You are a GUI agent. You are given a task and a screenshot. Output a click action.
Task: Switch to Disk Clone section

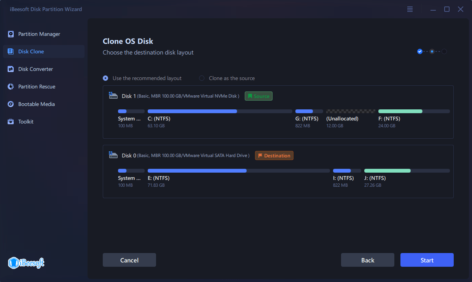(44, 51)
